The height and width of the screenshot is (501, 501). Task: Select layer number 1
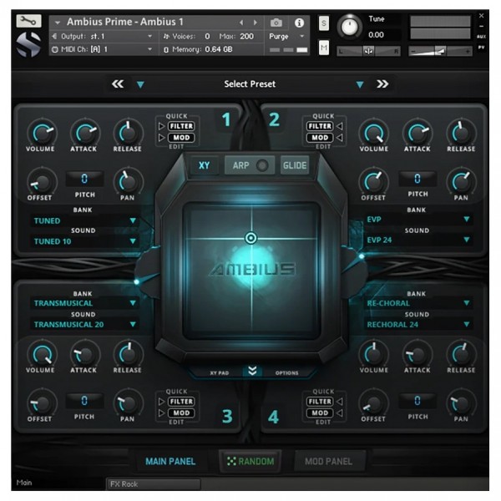coord(226,119)
